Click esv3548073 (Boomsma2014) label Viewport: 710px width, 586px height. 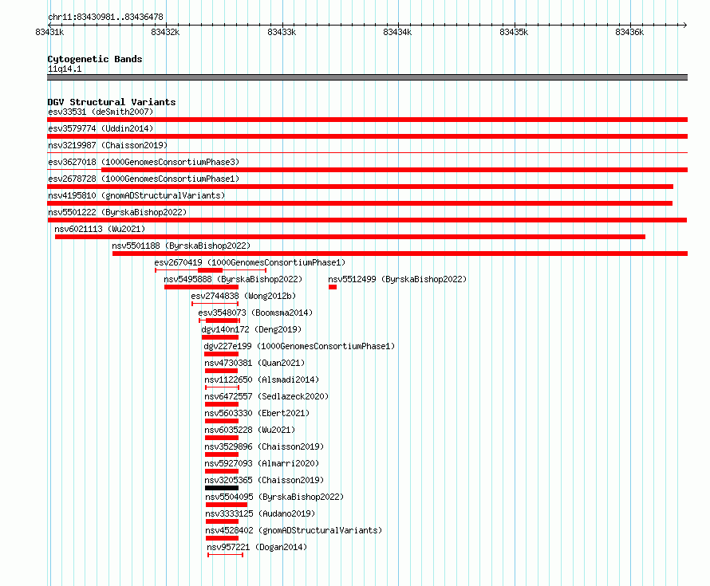(x=255, y=313)
